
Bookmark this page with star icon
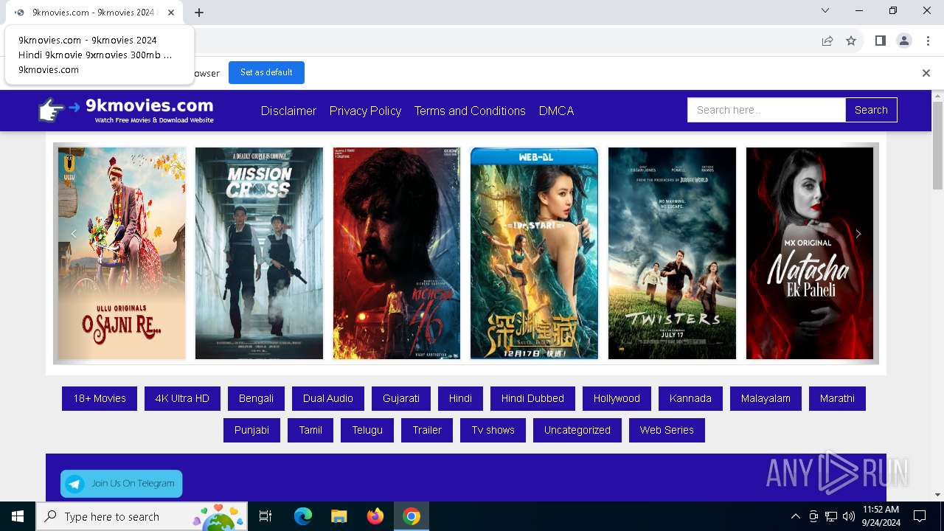851,41
